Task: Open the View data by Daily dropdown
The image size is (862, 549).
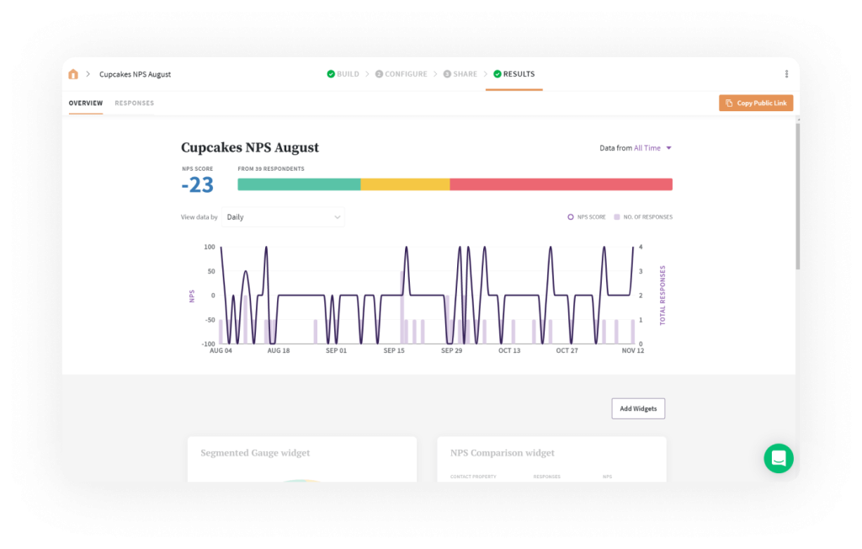Action: (x=283, y=217)
